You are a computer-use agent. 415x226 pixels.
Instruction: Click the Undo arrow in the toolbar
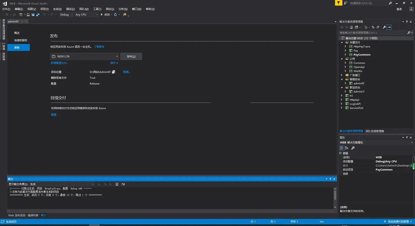[44, 14]
